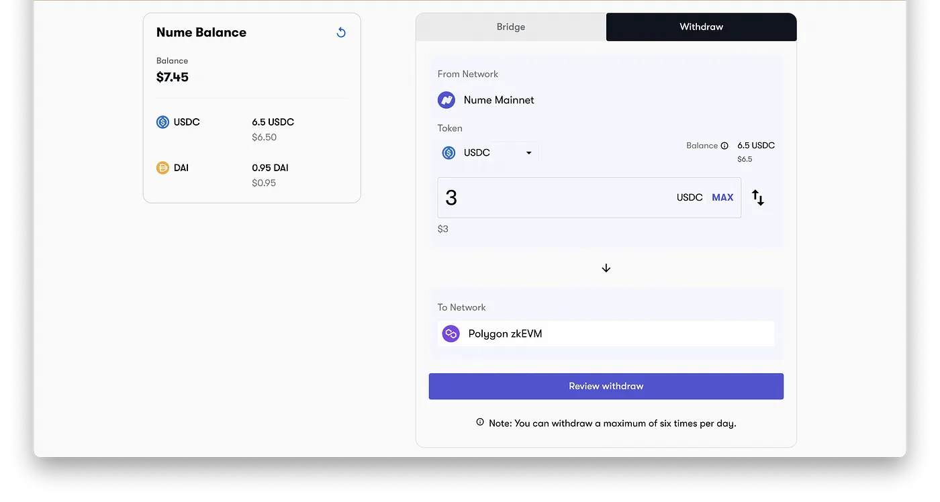
Task: Open the Balance info tooltip icon
Action: click(724, 146)
